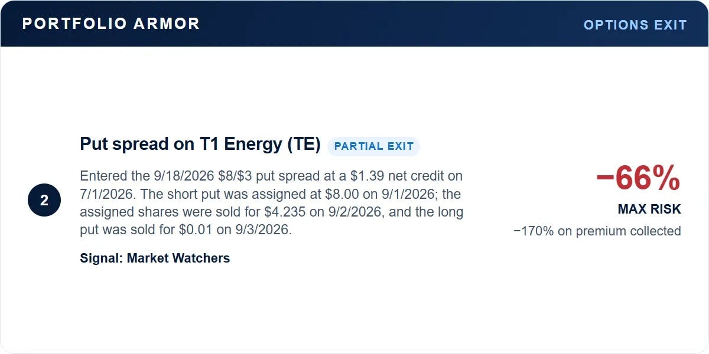The image size is (709, 354).
Task: Click the number 2 circle badge
Action: pyautogui.click(x=44, y=201)
